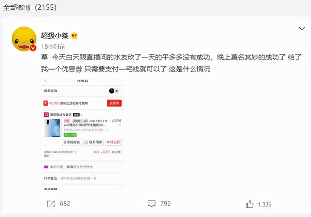
Task: Click the vivo iQOO phone product thumbnail
Action: coord(52,128)
